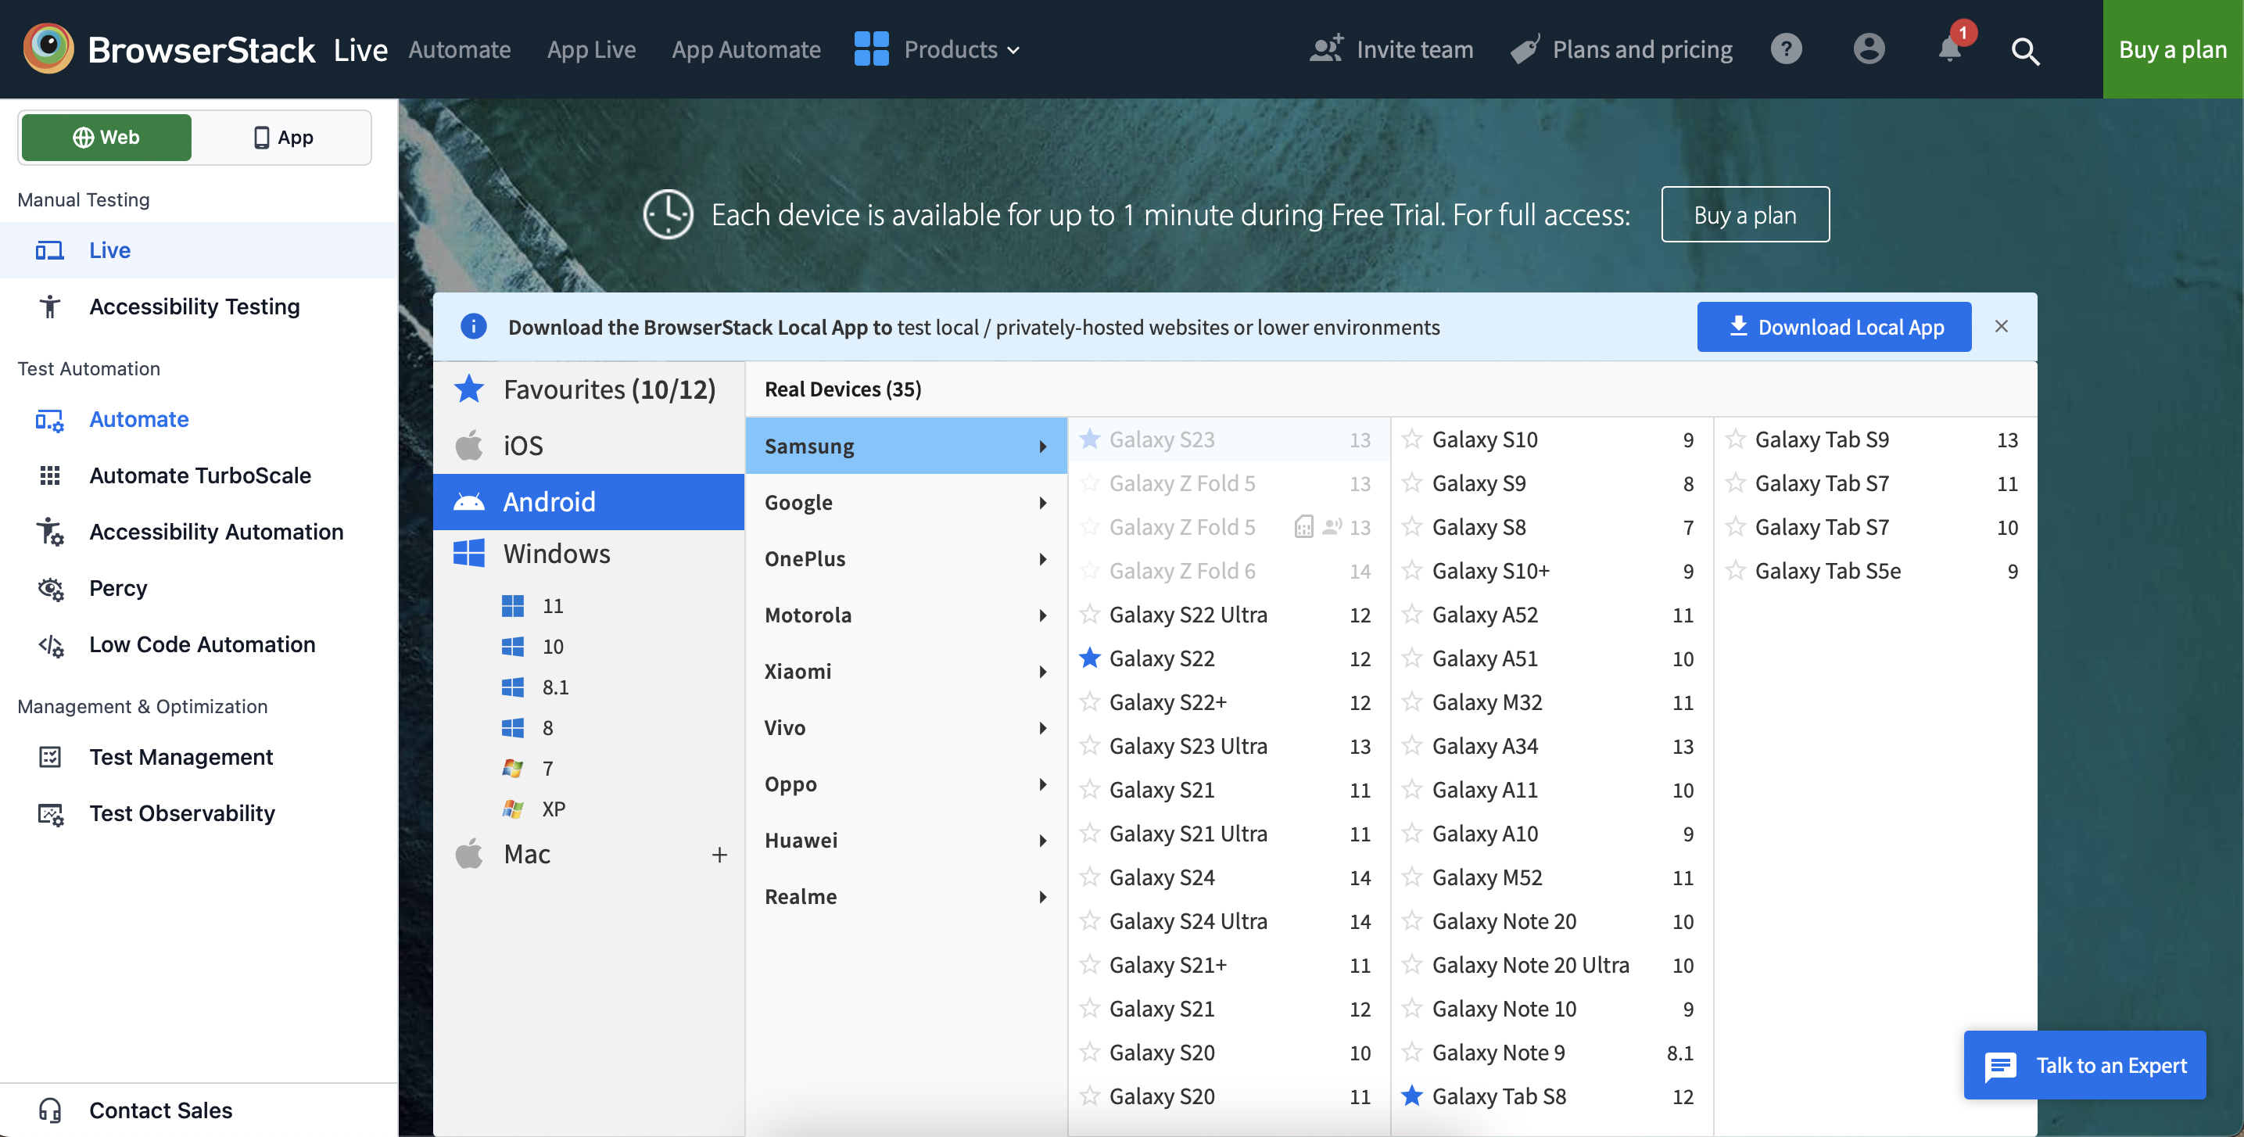This screenshot has height=1137, width=2244.
Task: Open the Live sidebar link
Action: [199, 250]
